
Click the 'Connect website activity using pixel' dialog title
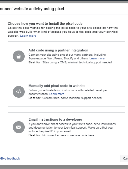point(32,9)
